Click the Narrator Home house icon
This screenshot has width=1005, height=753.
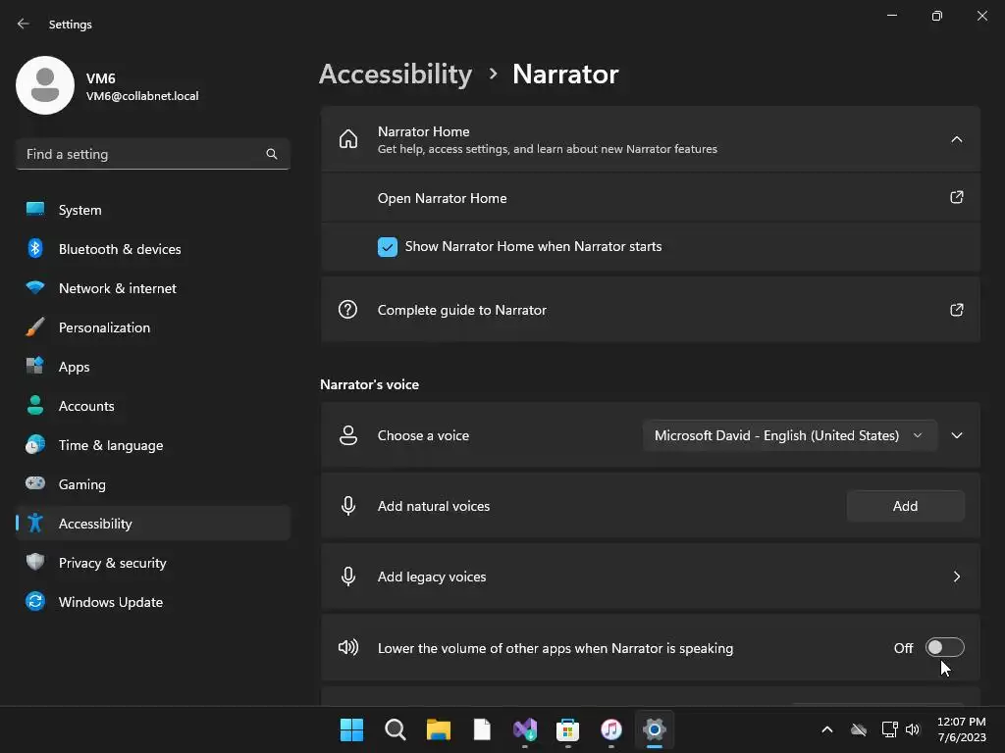(x=348, y=139)
